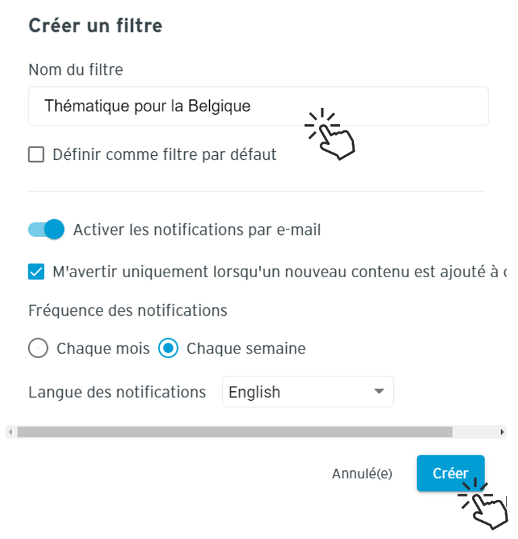Uncheck the M'avertir uniquement checkbox
Screen dimensions: 518x539
click(x=36, y=272)
